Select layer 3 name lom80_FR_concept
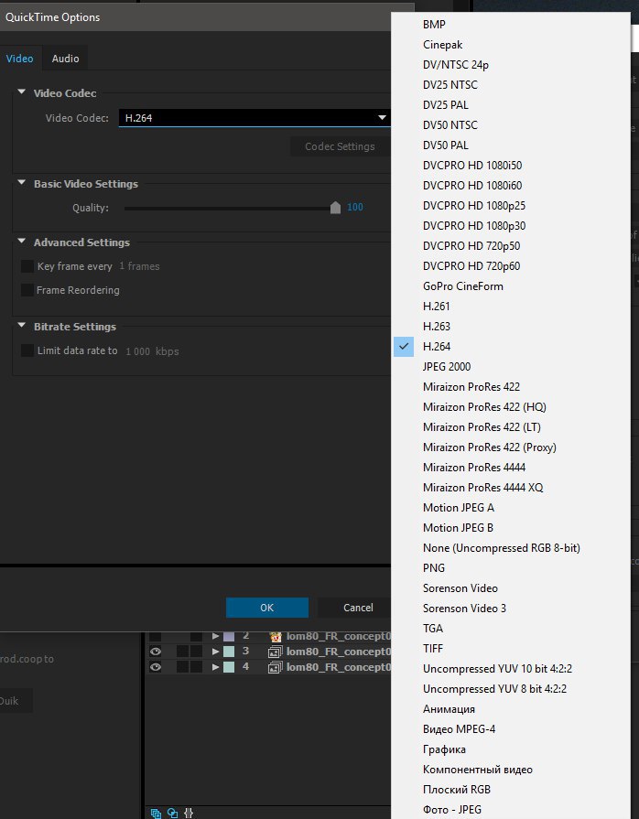The width and height of the screenshot is (639, 819). [339, 652]
